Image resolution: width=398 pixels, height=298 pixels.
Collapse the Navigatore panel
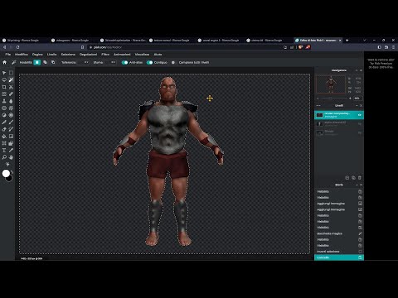(357, 70)
